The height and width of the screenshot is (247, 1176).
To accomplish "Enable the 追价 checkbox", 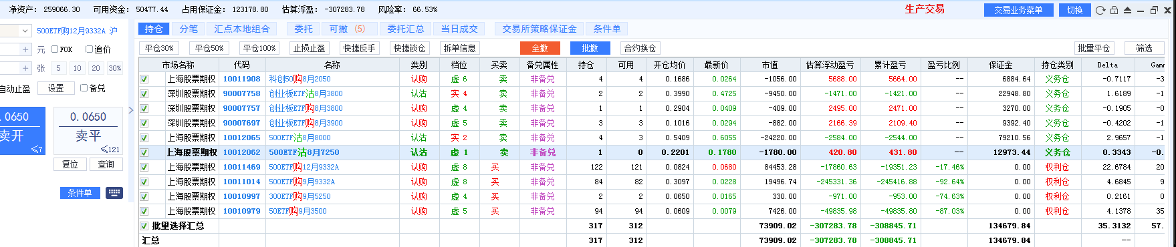I will pyautogui.click(x=89, y=49).
